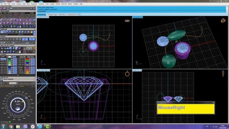Expand the arrow below the Layers list
The image size is (229, 129).
pyautogui.click(x=18, y=75)
